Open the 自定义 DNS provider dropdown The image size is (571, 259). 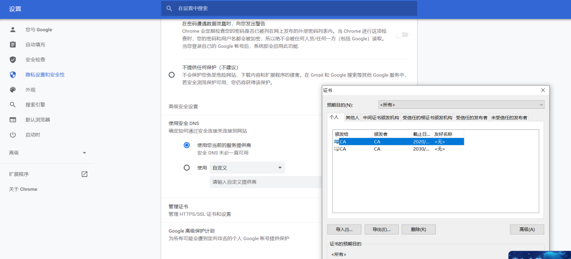point(247,168)
